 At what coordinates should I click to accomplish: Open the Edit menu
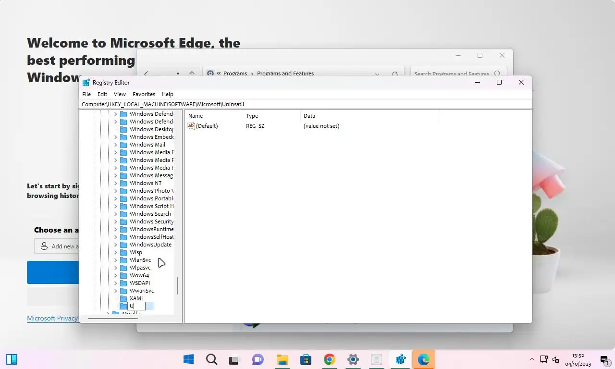click(x=102, y=94)
